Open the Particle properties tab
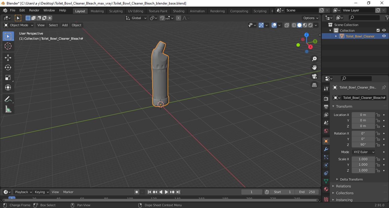The image size is (389, 208). [x=326, y=157]
